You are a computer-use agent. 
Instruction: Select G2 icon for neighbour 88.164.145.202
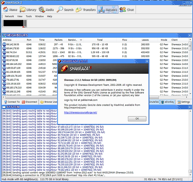(4, 64)
